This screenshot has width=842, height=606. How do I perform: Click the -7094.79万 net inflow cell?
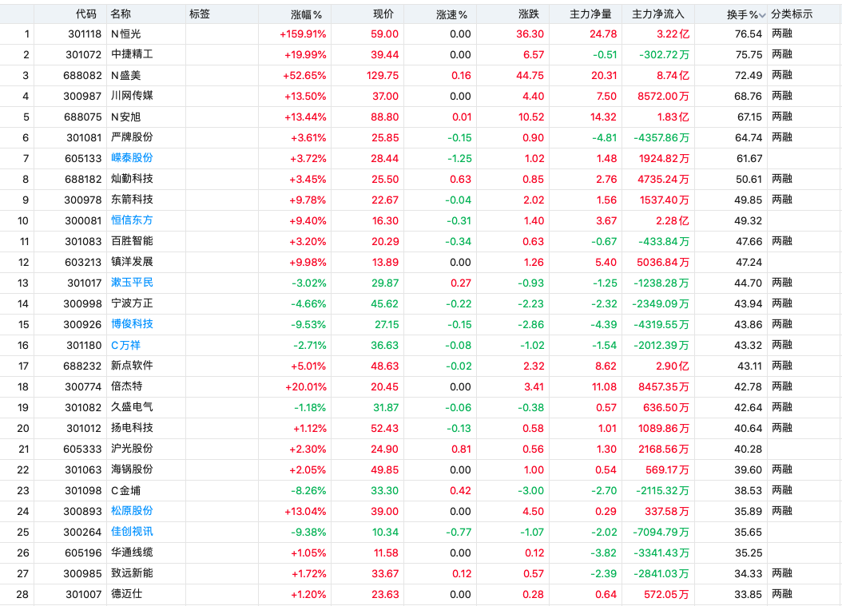pyautogui.click(x=661, y=532)
